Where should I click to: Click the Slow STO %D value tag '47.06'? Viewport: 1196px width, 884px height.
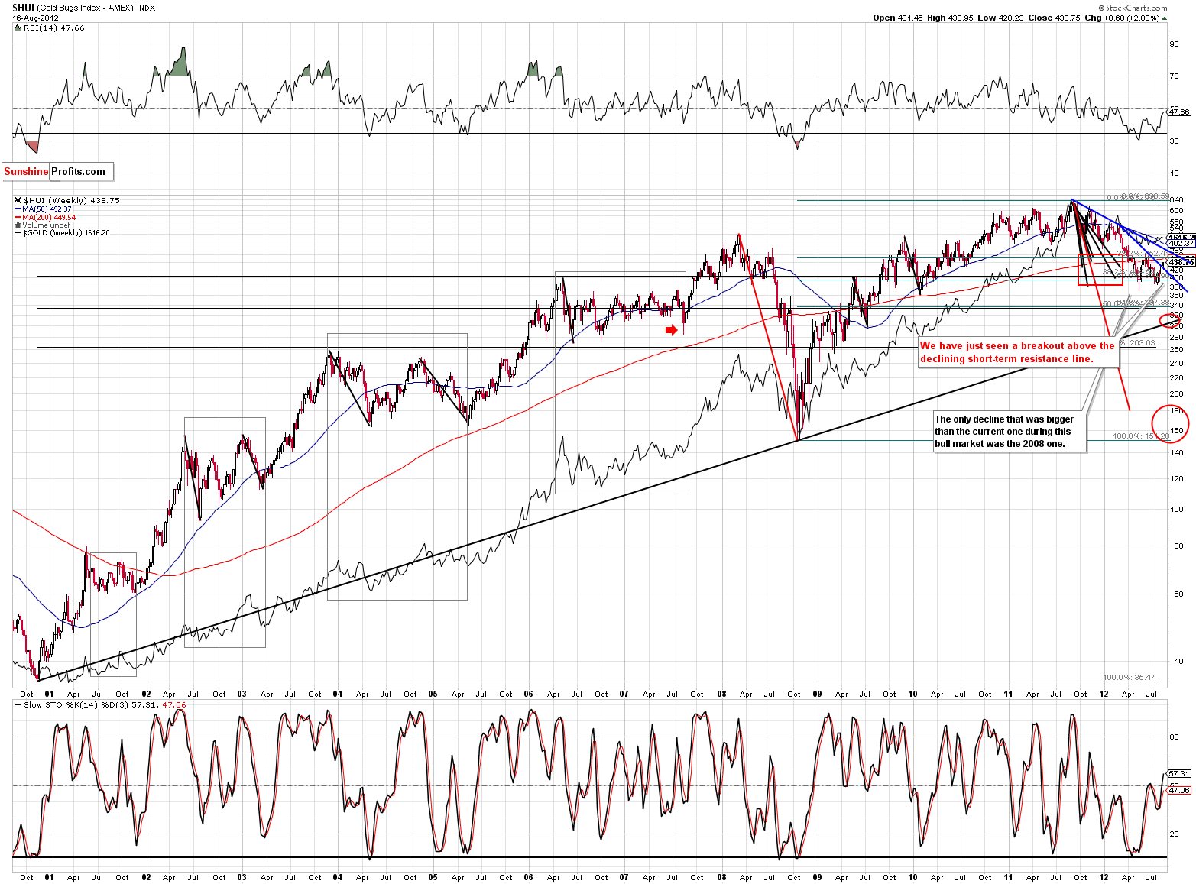[x=1180, y=791]
